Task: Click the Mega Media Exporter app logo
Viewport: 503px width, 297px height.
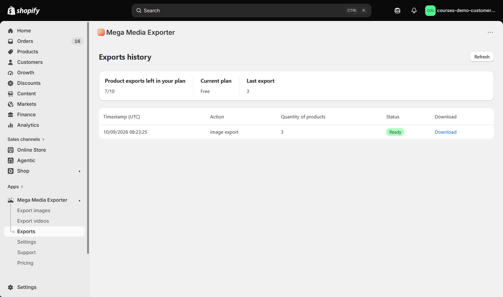Action: (101, 32)
